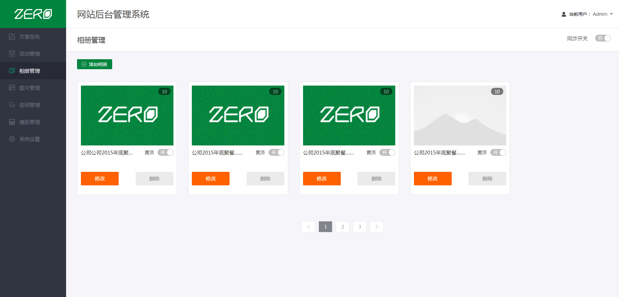This screenshot has height=297, width=619.
Task: Open the gray mountain placeholder thumbnail
Action: [460, 116]
